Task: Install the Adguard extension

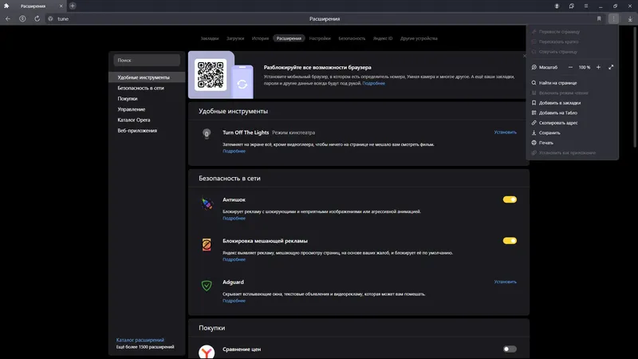Action: [x=506, y=282]
